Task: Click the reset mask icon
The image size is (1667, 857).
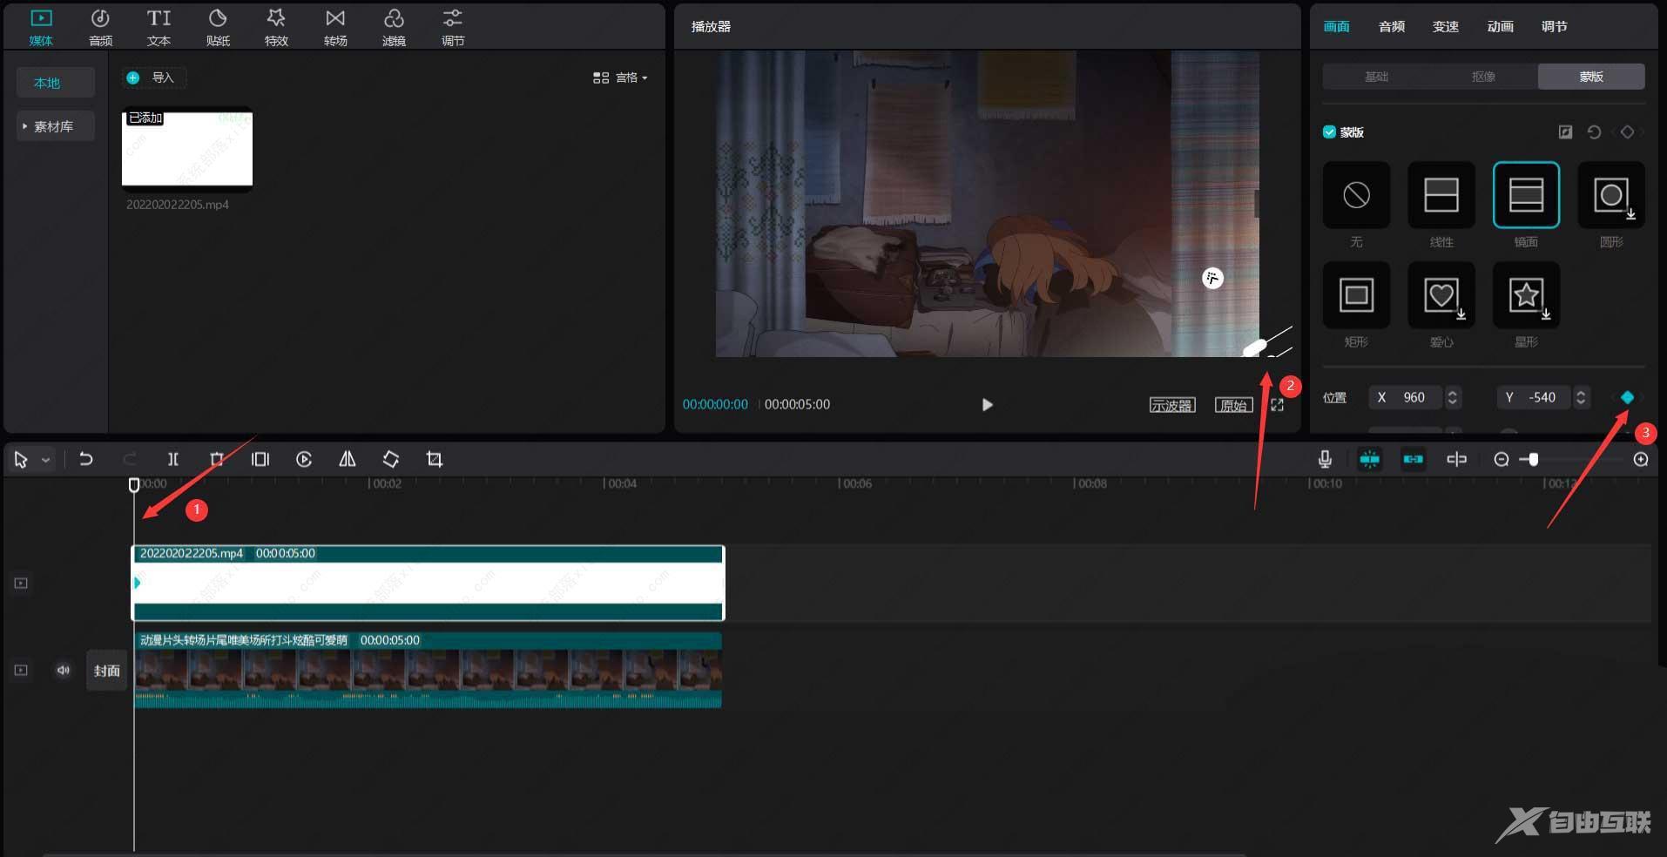Action: [x=1594, y=132]
